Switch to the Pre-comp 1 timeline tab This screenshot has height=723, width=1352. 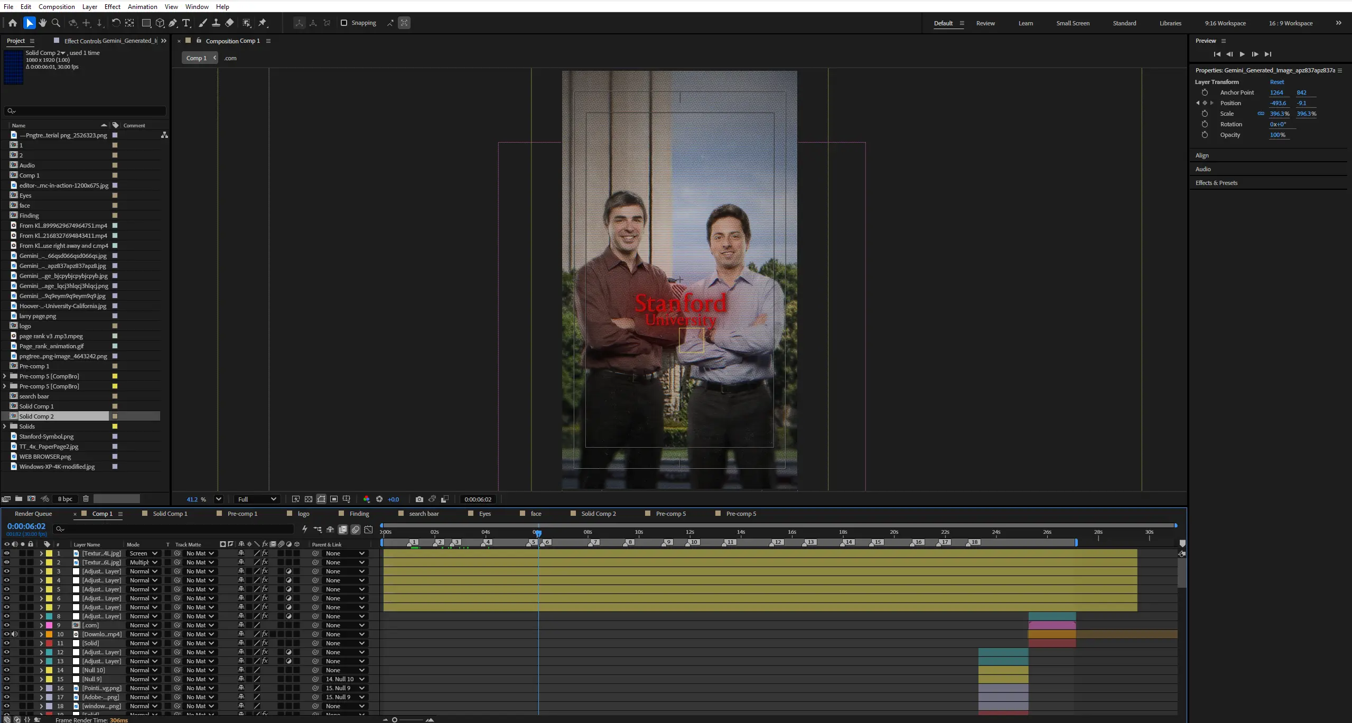tap(242, 514)
